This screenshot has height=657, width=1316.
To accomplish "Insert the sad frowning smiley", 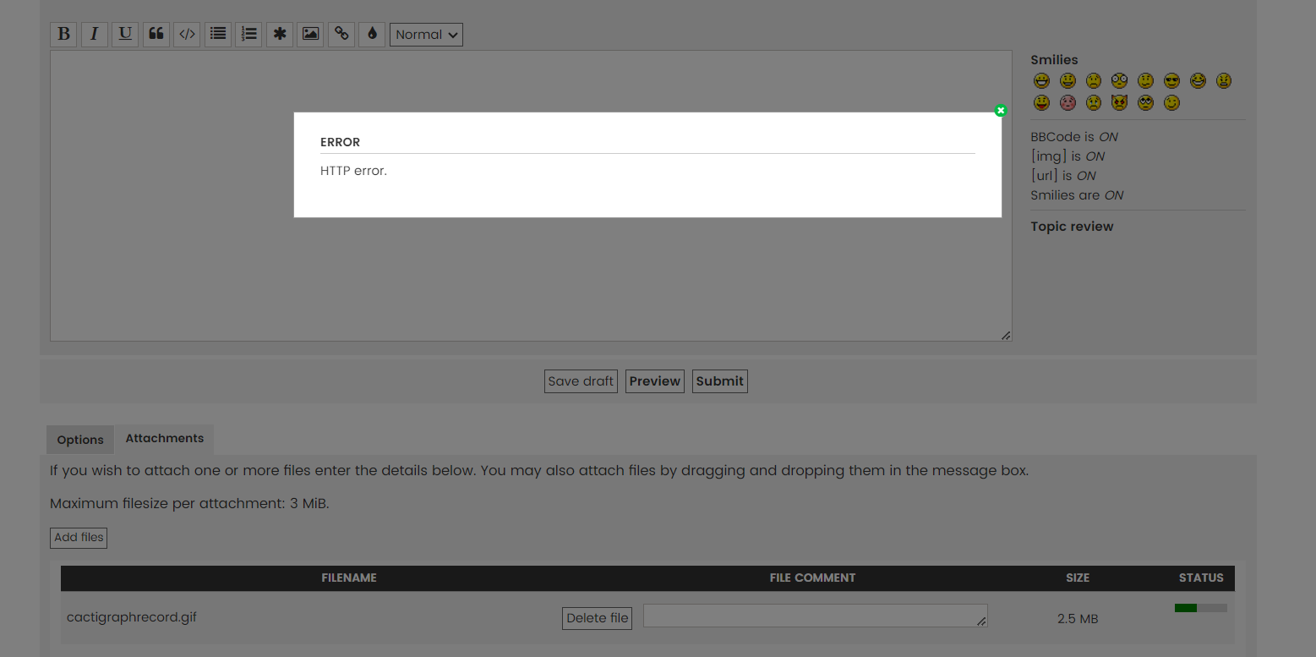I will tap(1094, 81).
